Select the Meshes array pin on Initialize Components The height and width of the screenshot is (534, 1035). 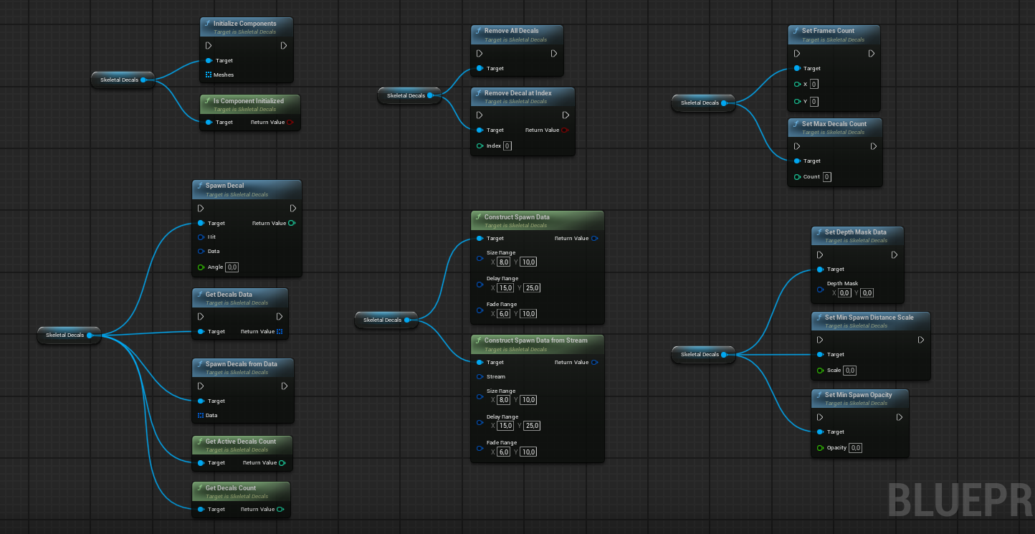tap(209, 75)
